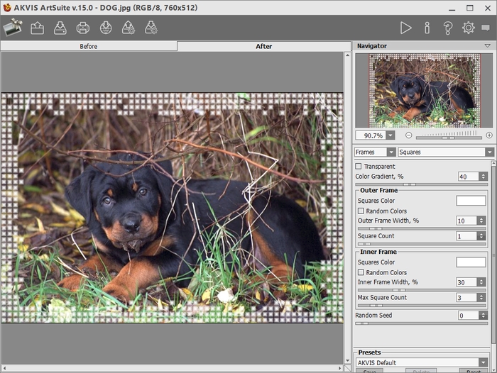The width and height of the screenshot is (497, 373).
Task: Zoom out using the minus icon
Action: [408, 135]
